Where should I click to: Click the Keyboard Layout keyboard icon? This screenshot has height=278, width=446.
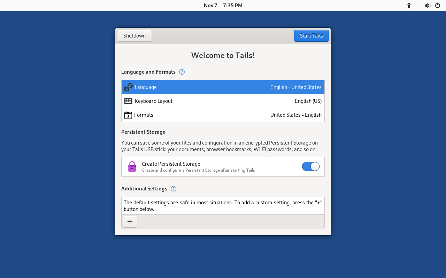point(128,101)
